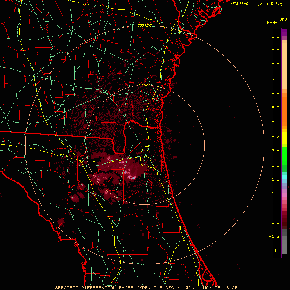This screenshot has height=290, width=290.
Task: Click the 9.8 value on the color scale
Action: coord(275,36)
